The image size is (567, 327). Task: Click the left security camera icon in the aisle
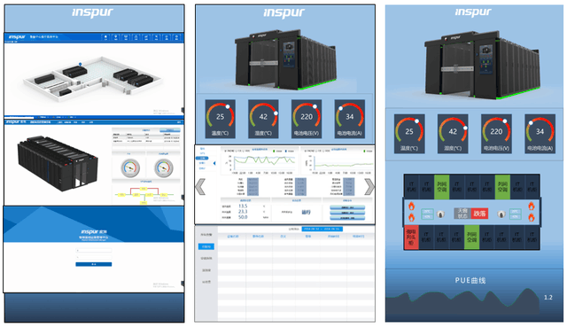(x=441, y=214)
